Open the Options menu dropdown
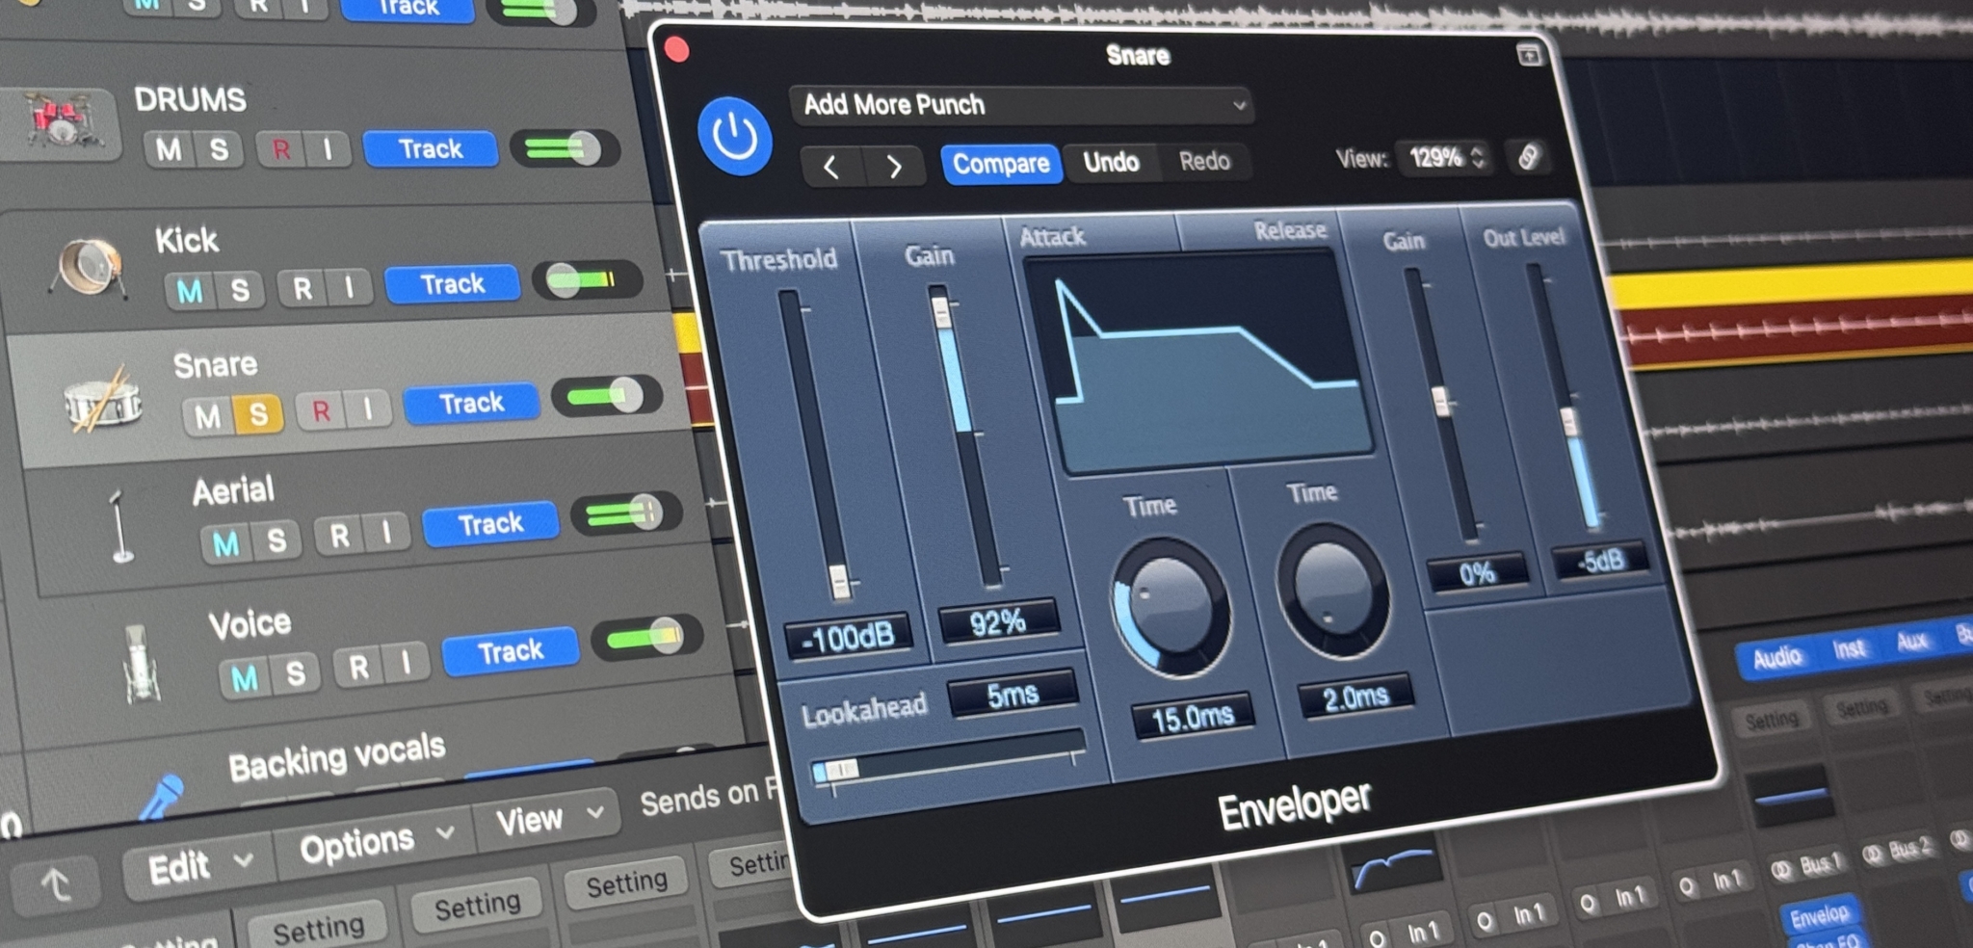Viewport: 1973px width, 948px height. click(x=376, y=842)
